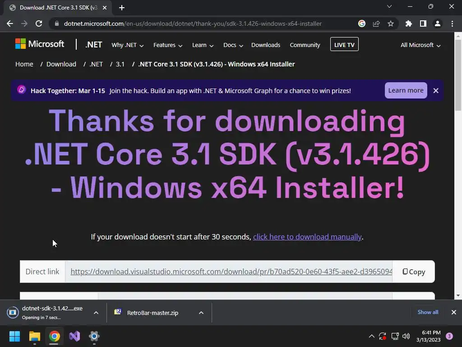Click the Microsoft logo

pos(40,44)
